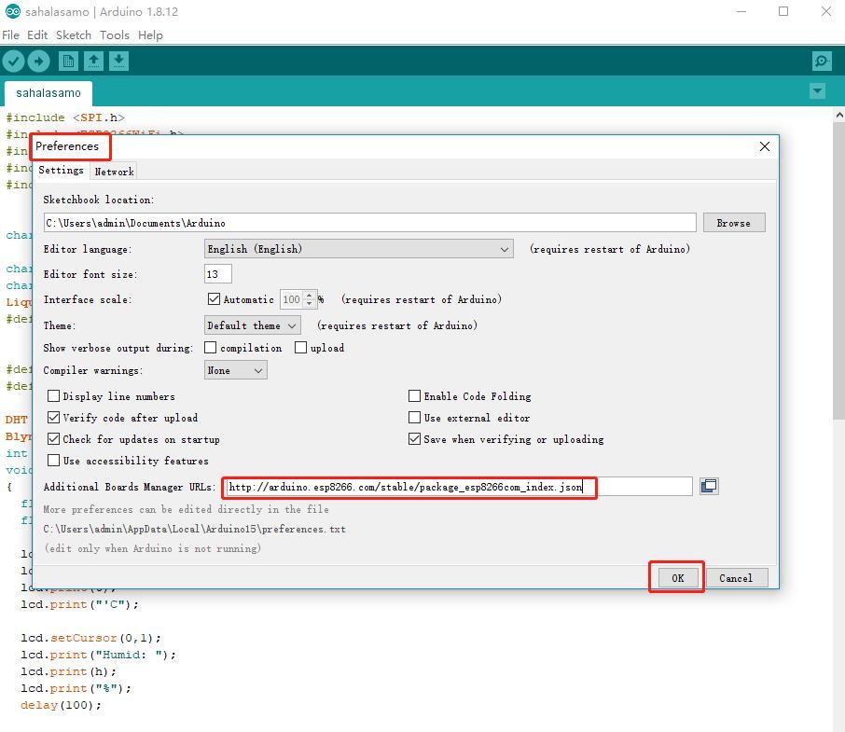Viewport: 845px width, 732px height.
Task: Click the interface scale percentage field
Action: [292, 299]
